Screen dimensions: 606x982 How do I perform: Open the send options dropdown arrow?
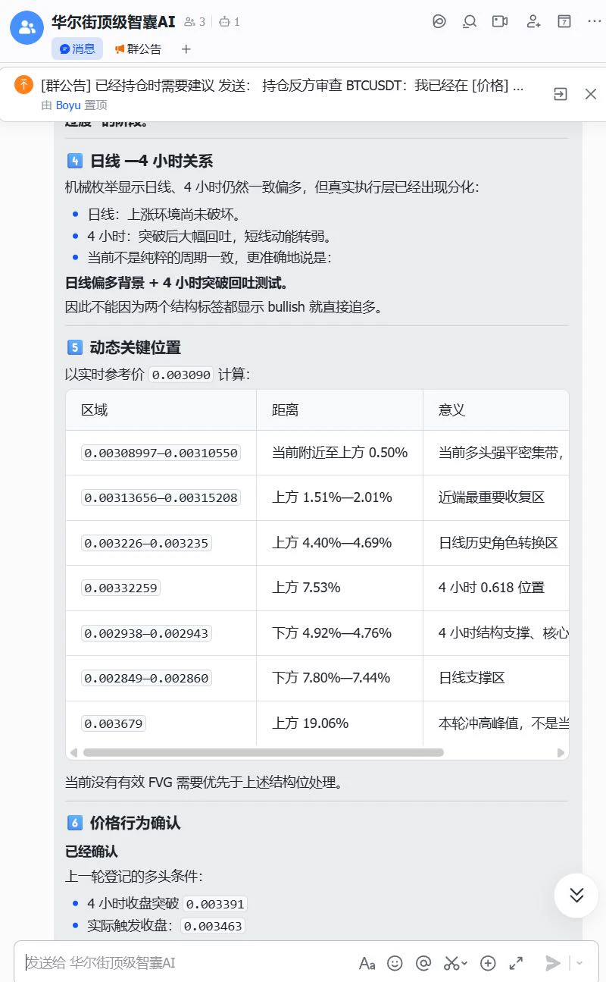pyautogui.click(x=580, y=963)
